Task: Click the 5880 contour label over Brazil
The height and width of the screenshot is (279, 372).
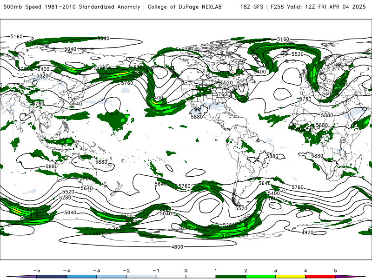Action: [x=272, y=156]
